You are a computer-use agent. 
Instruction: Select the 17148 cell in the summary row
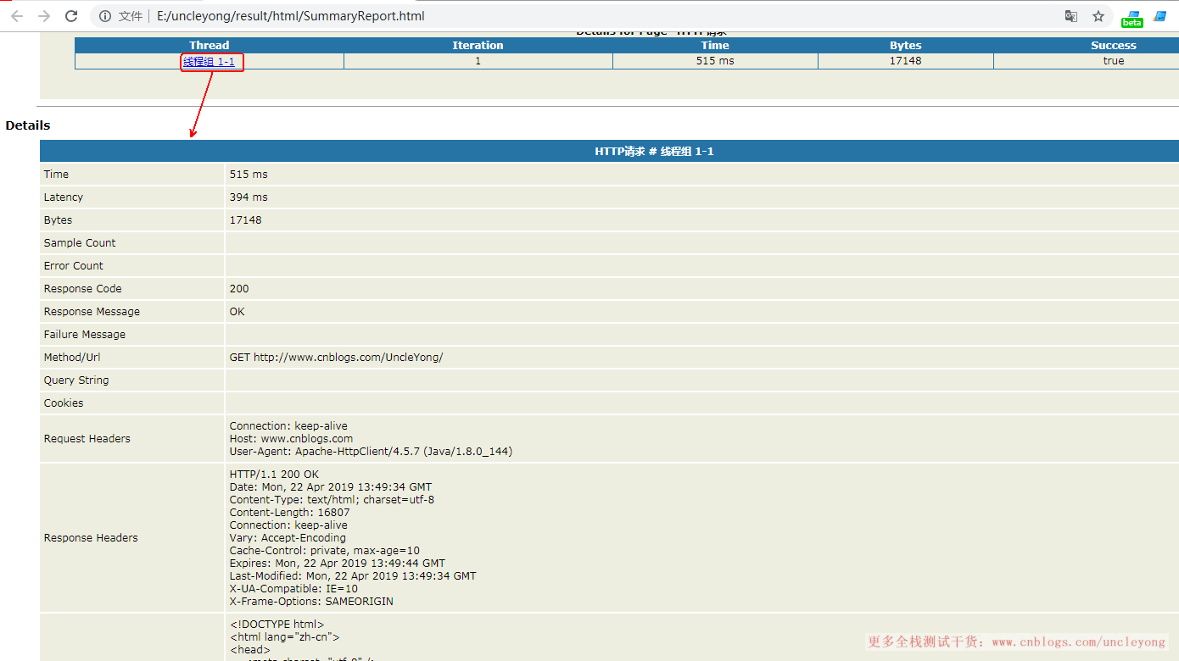pyautogui.click(x=906, y=61)
